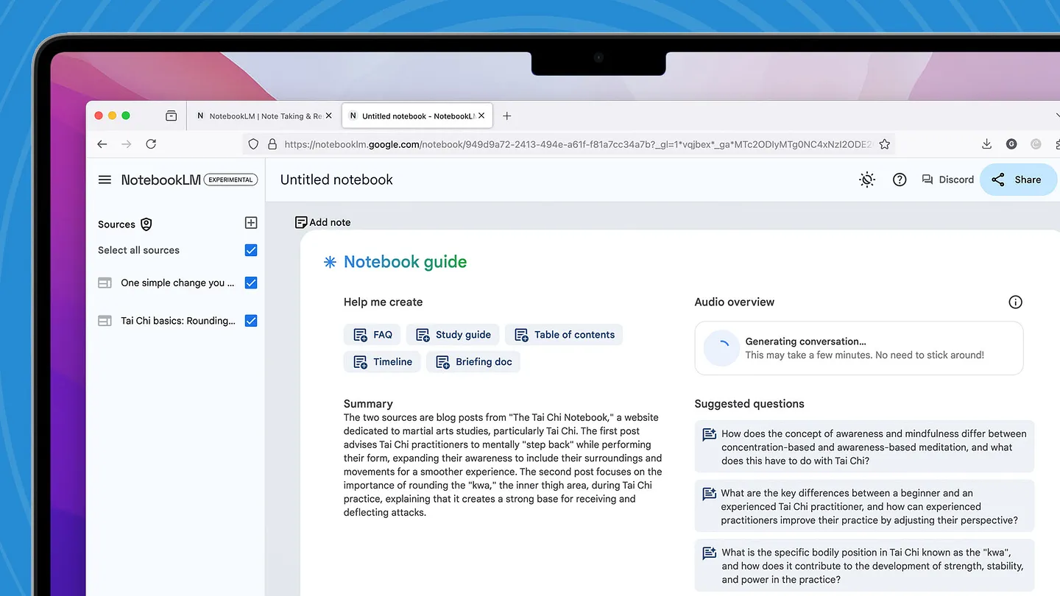The width and height of the screenshot is (1060, 596).
Task: Go back in browser history
Action: click(x=102, y=144)
